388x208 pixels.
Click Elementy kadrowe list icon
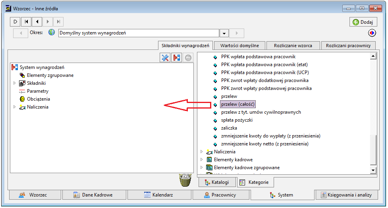point(209,160)
